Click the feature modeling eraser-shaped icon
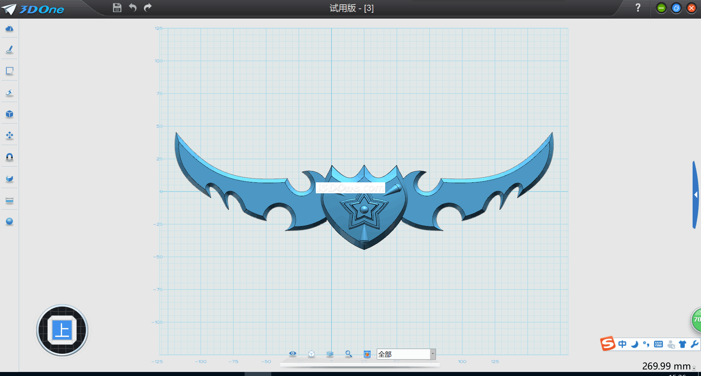Screen dimensions: 701x376 pos(9,93)
